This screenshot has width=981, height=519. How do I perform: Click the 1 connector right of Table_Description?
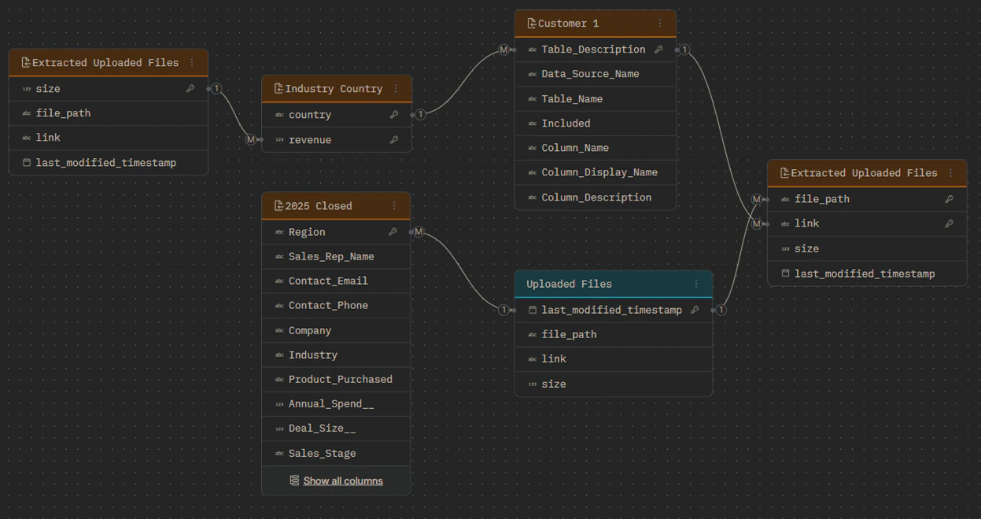click(685, 50)
